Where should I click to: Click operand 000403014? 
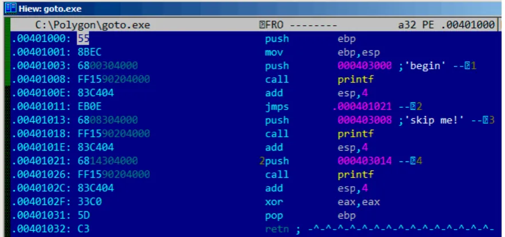365,161
